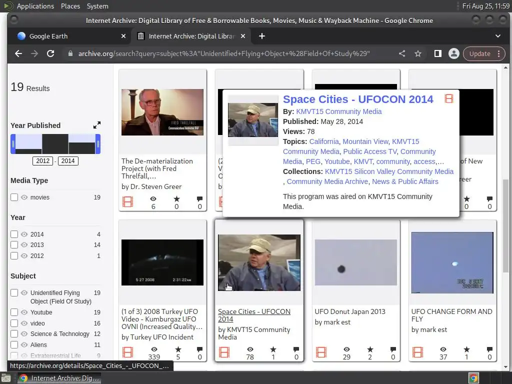Click the movie icon on Turkey UFO card
Viewport: 512px width, 384px height.
[127, 352]
